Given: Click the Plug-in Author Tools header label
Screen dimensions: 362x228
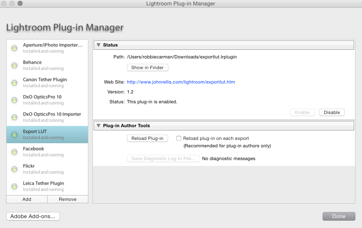Looking at the screenshot, I should (126, 126).
